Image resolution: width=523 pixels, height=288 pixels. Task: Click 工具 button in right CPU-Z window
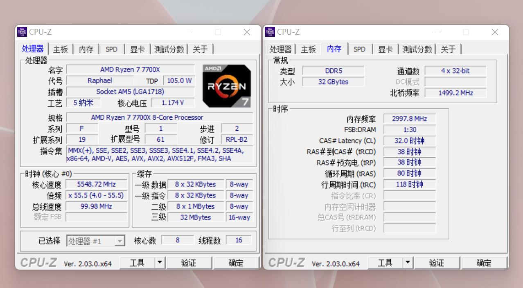(x=385, y=263)
